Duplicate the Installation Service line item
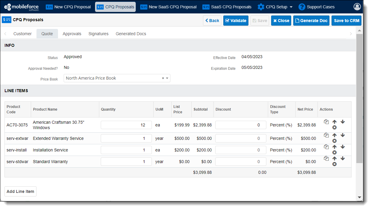This screenshot has width=371, height=209. 326,147
